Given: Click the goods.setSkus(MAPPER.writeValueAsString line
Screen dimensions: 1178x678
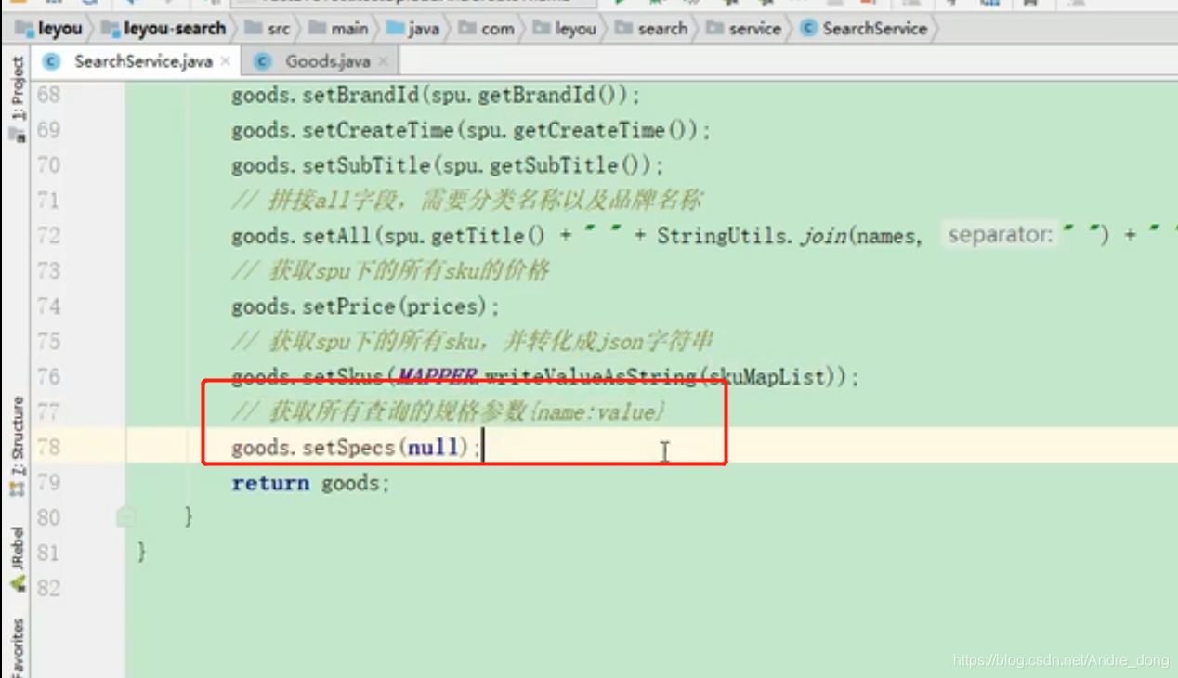Looking at the screenshot, I should 545,377.
